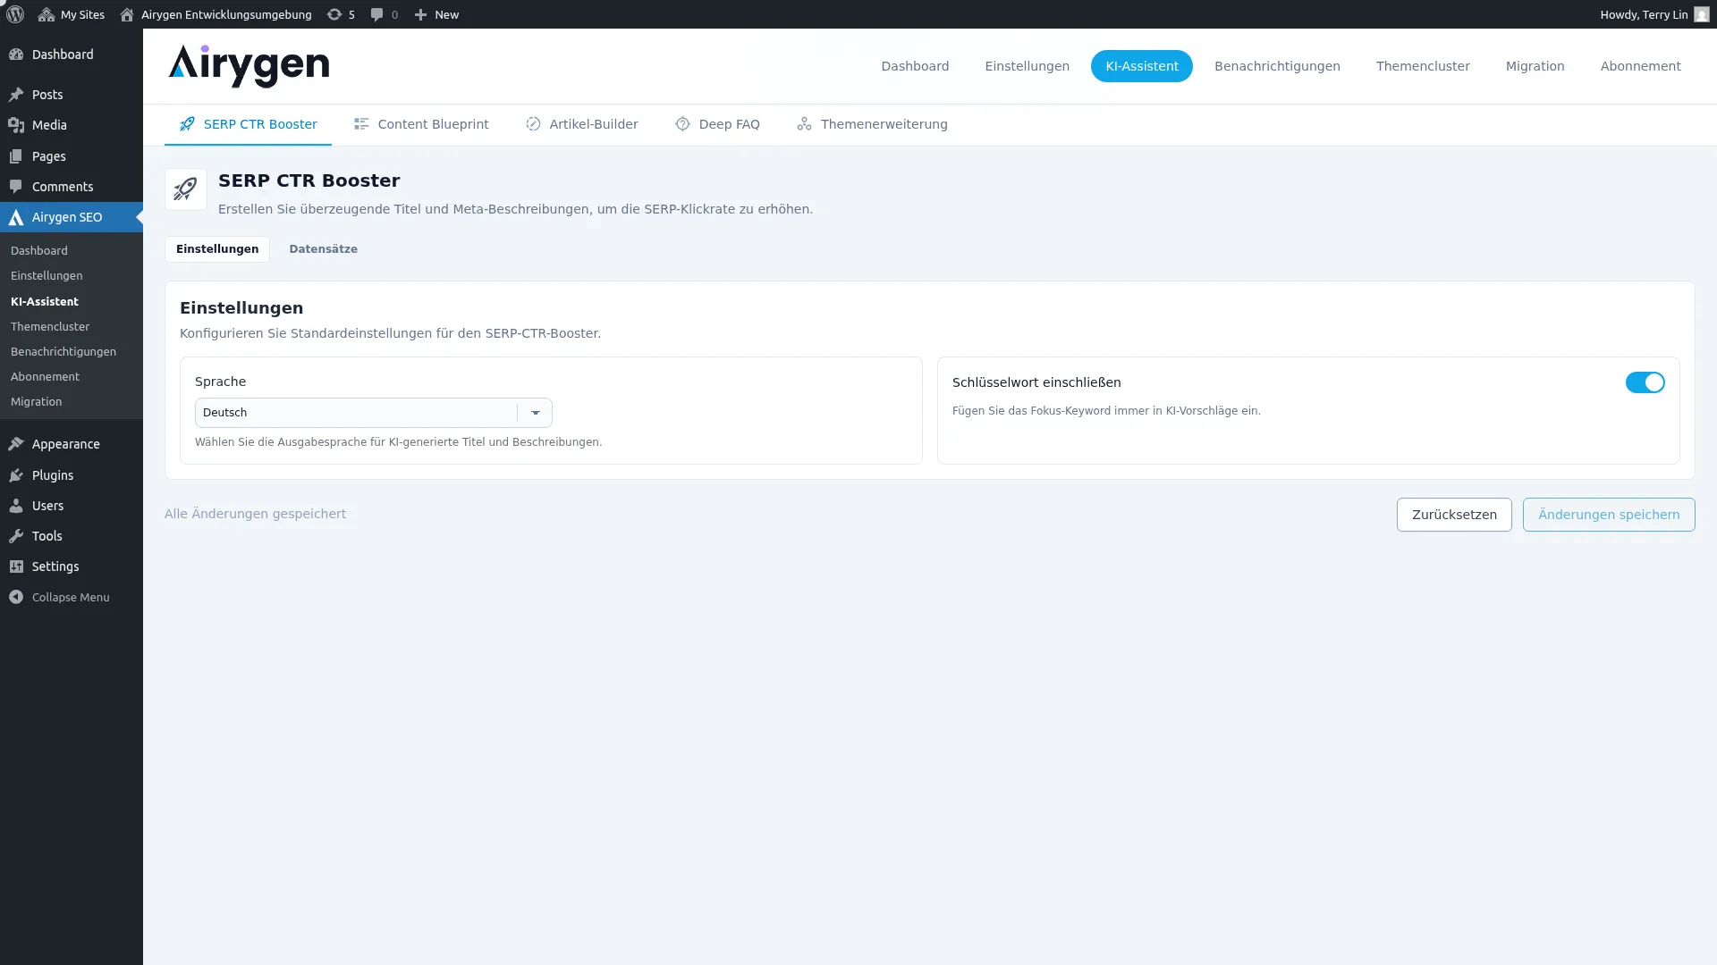Select the Einstellungen sub-tab
This screenshot has height=965, width=1717.
(x=217, y=249)
